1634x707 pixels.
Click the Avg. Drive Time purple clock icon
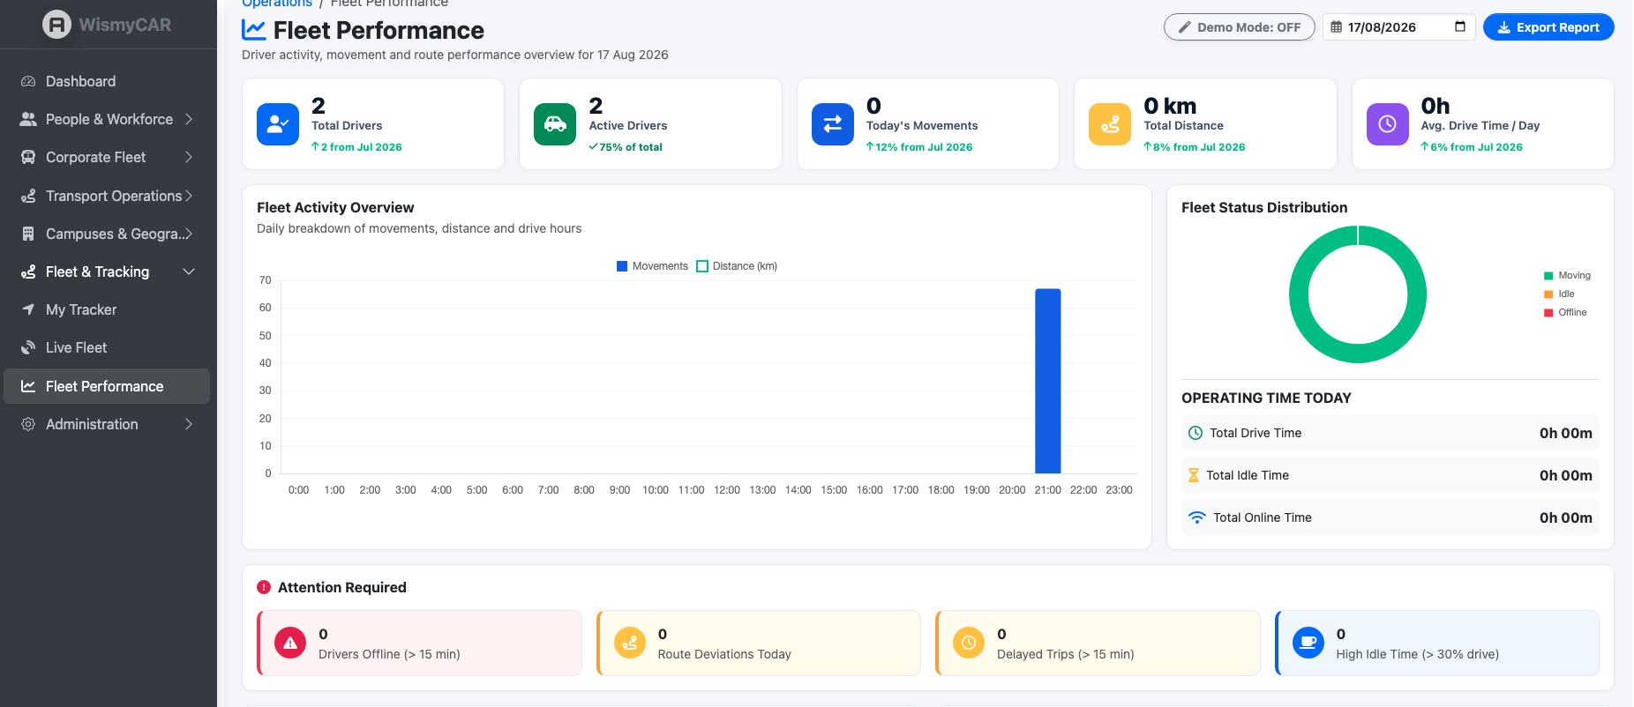[x=1388, y=124]
